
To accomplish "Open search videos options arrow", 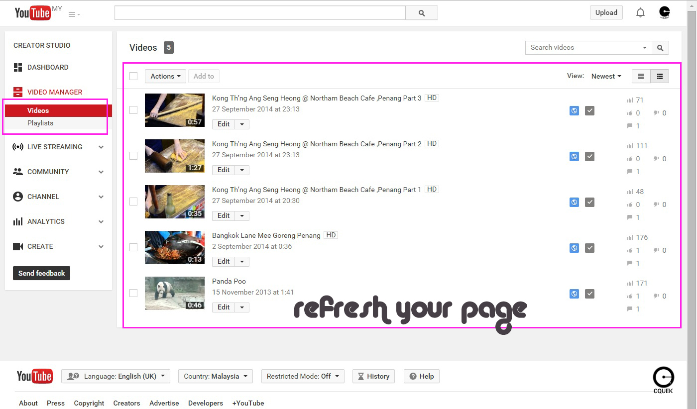I will [645, 48].
